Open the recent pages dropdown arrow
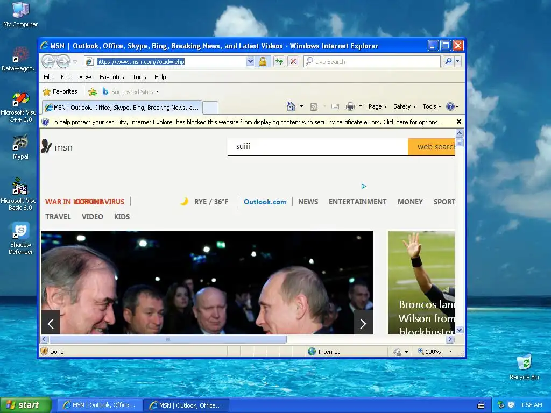This screenshot has height=413, width=551. [x=75, y=62]
